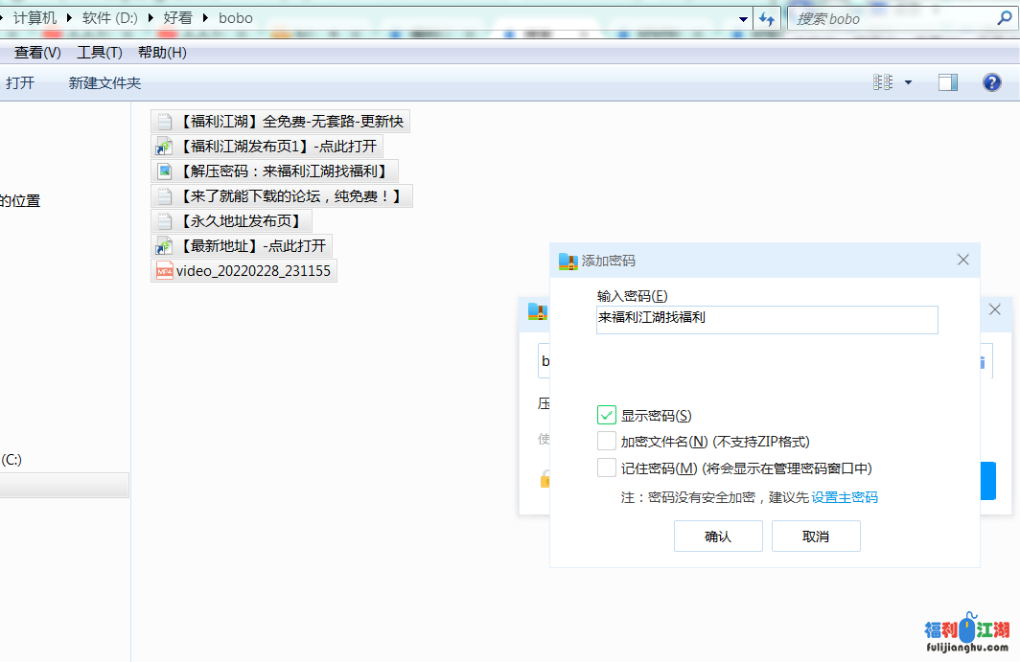Click the 确认 button
Image resolution: width=1020 pixels, height=662 pixels.
click(x=718, y=536)
